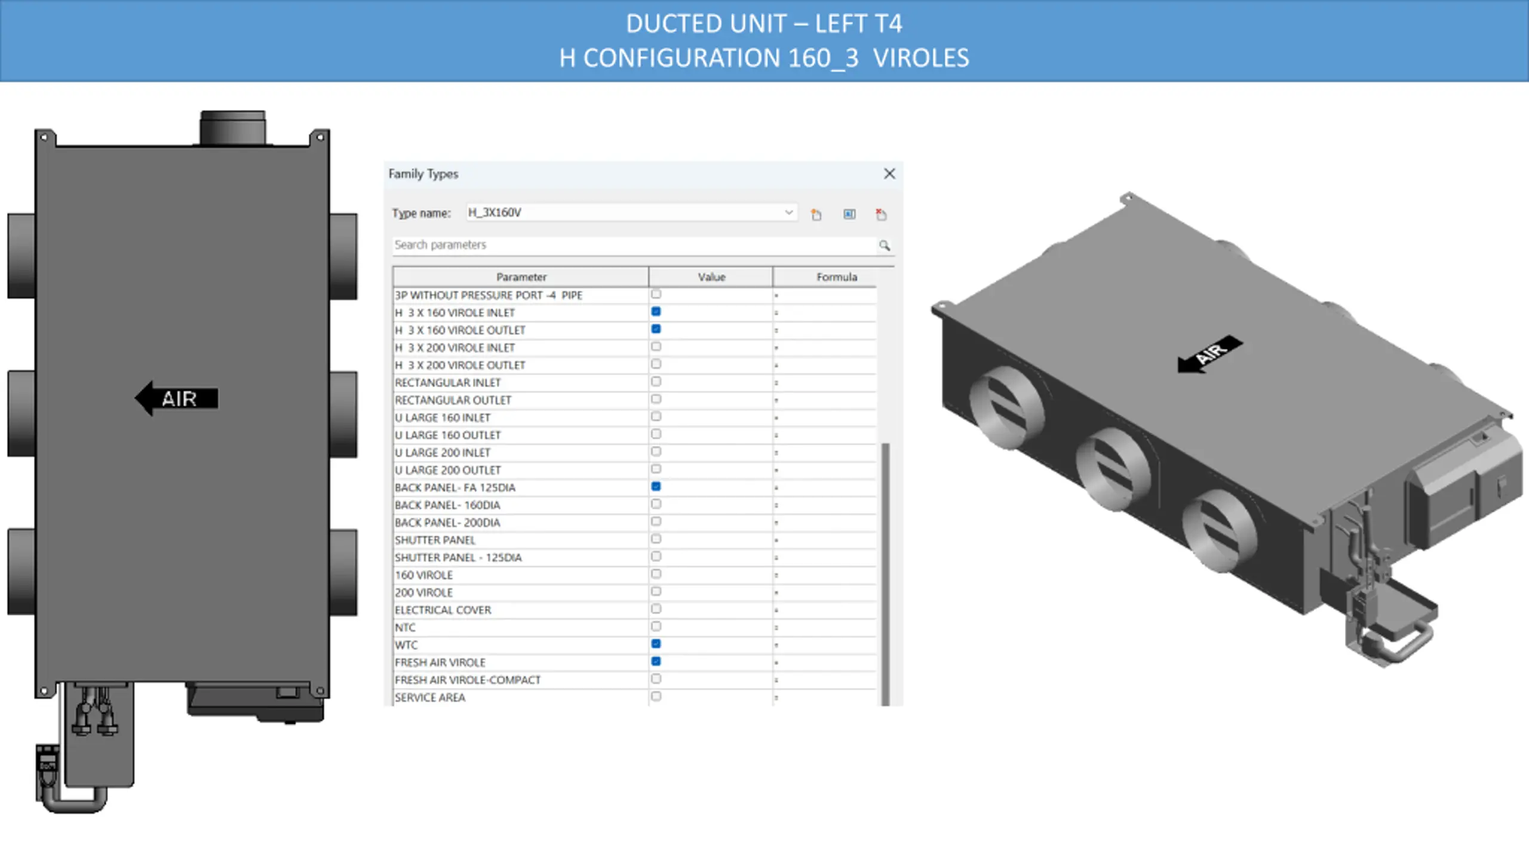Toggle 3P WITHOUT PRESSURE PORT -4 PIPE checkbox
This screenshot has height=860, width=1529.
click(x=656, y=294)
